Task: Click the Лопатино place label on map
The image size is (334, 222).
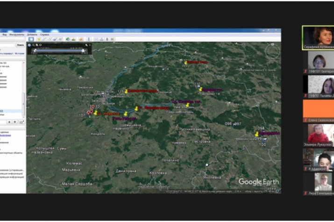Action: [x=171, y=160]
